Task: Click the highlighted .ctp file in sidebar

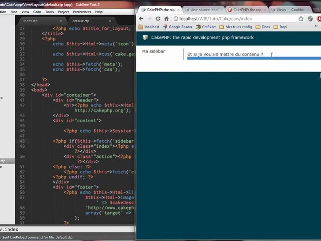Action: point(7,161)
